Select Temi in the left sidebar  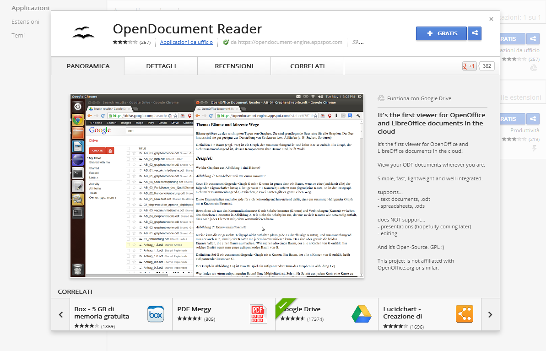(18, 35)
